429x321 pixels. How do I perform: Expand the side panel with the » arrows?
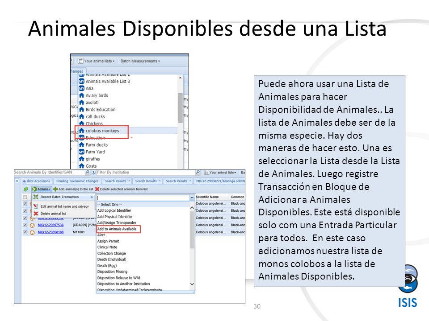pyautogui.click(x=17, y=181)
